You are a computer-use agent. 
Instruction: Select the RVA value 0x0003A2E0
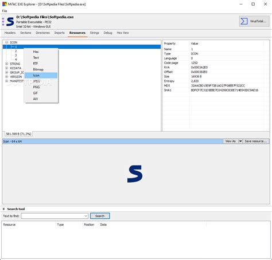199,68
